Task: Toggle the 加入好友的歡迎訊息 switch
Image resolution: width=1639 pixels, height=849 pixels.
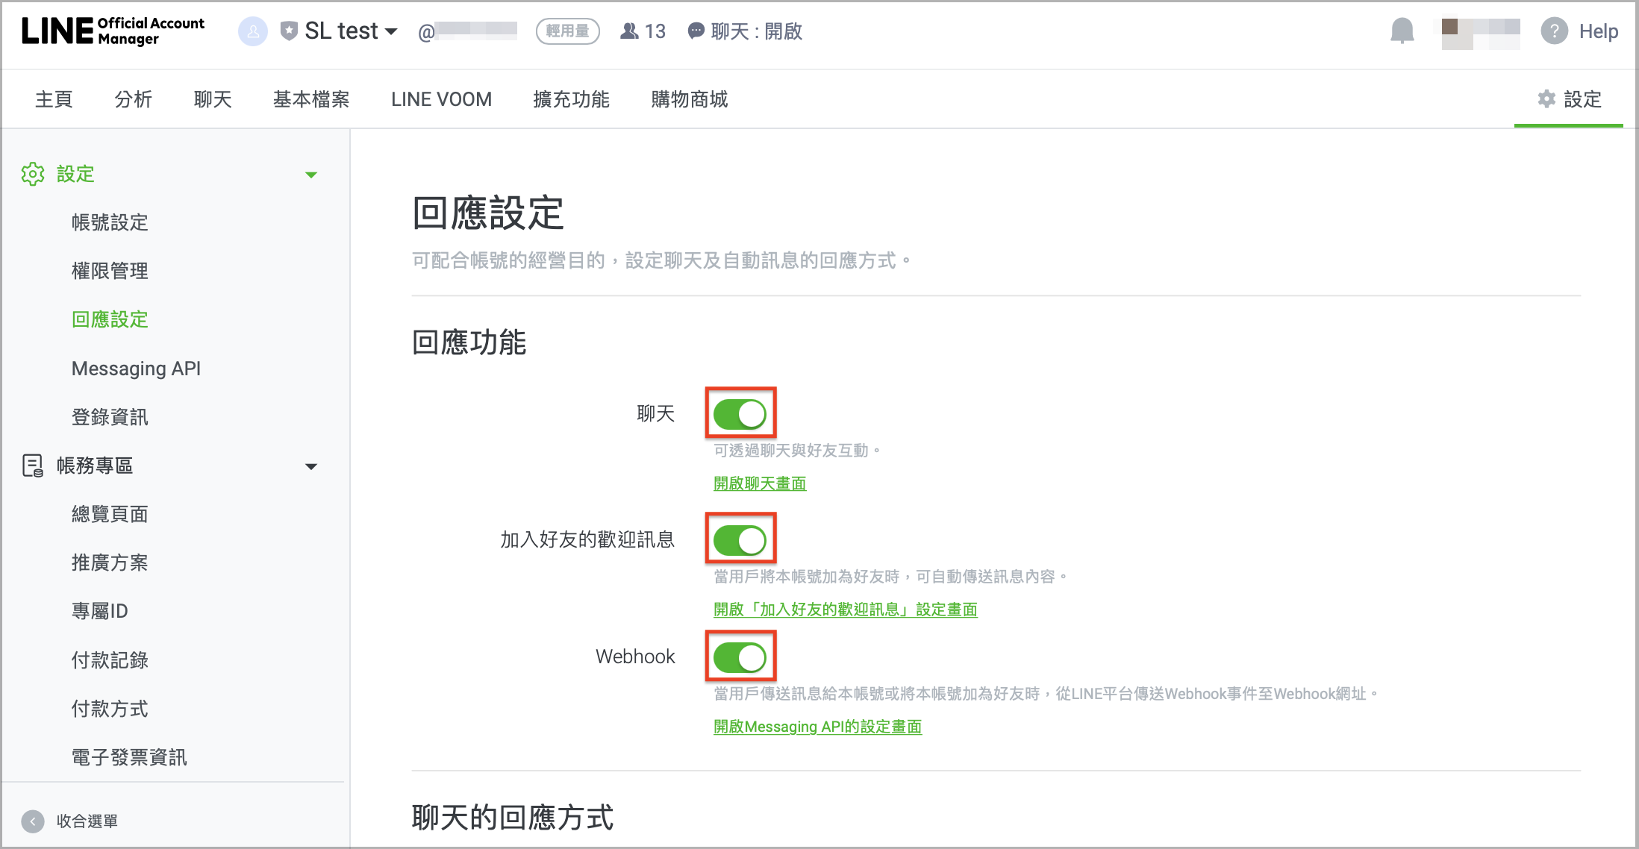Action: (x=740, y=540)
